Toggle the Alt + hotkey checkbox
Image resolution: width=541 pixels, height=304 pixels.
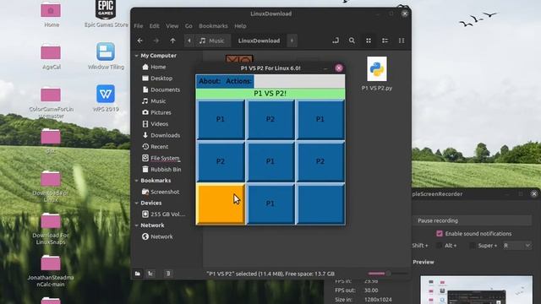tap(440, 246)
